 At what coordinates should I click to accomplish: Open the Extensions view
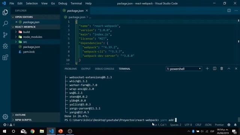pyautogui.click(x=5, y=57)
